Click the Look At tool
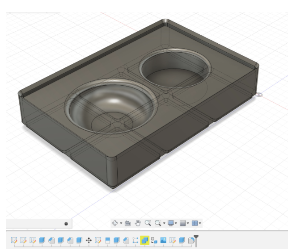Screen dimensions: 288x249 (127, 223)
